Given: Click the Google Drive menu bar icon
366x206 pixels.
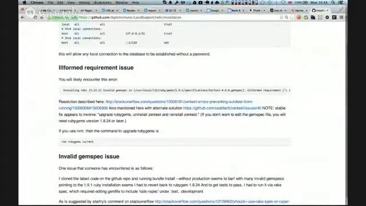Looking at the screenshot, I should point(194,2).
